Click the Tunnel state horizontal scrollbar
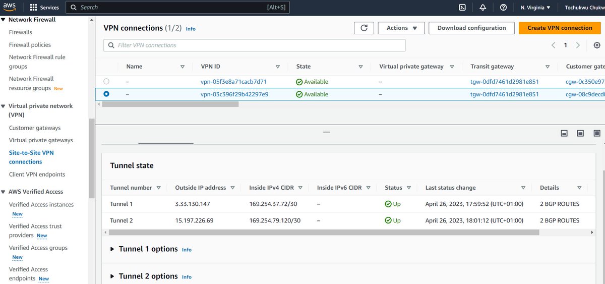This screenshot has height=284, width=605. (324, 233)
